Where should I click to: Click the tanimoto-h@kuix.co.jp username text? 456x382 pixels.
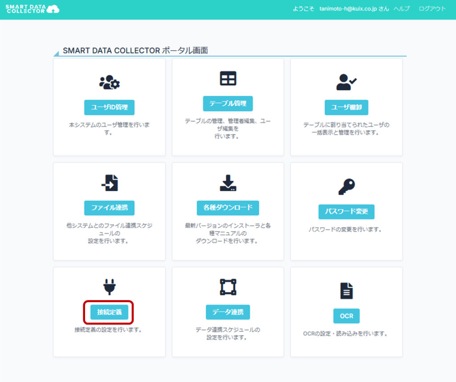click(x=348, y=9)
